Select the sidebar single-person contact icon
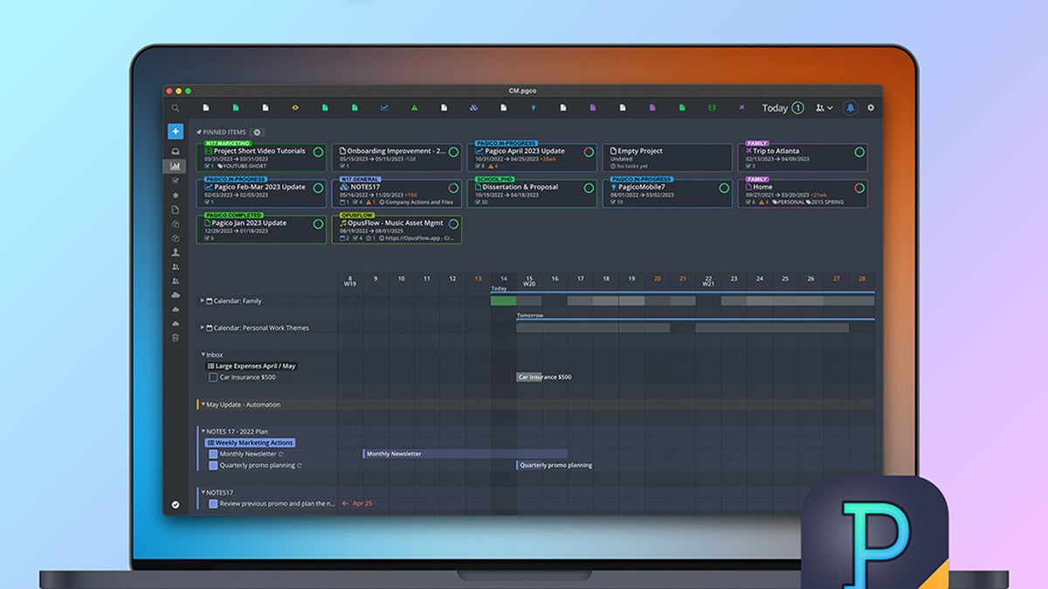The image size is (1048, 589). point(176,251)
